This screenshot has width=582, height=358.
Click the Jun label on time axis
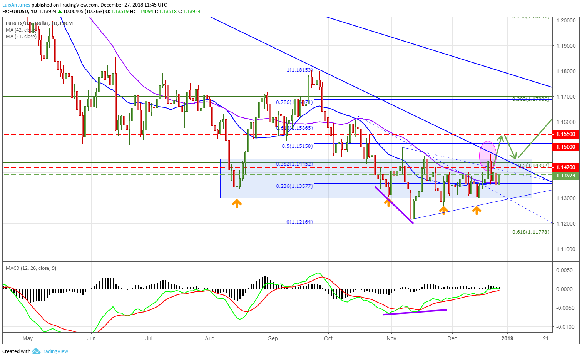pyautogui.click(x=91, y=338)
